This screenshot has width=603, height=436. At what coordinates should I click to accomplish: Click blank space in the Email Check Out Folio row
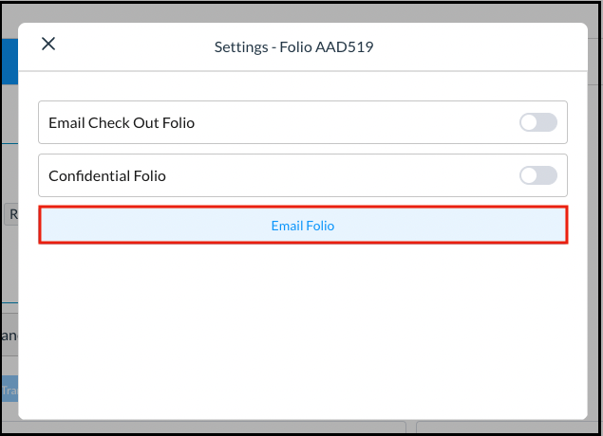click(x=361, y=122)
